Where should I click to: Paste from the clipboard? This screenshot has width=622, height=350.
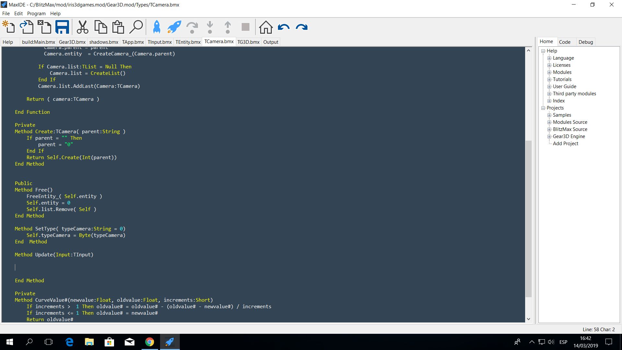pyautogui.click(x=118, y=27)
